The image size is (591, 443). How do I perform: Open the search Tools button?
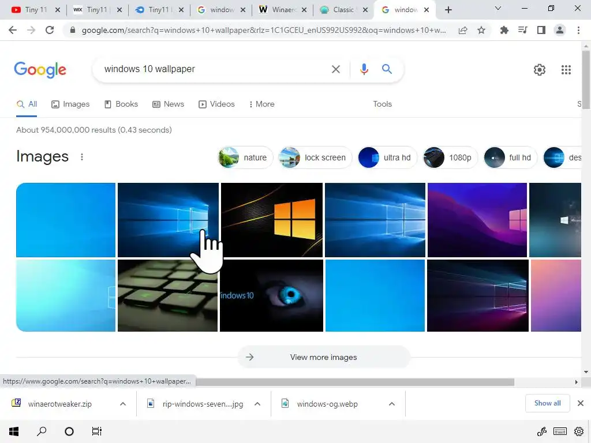click(x=382, y=104)
